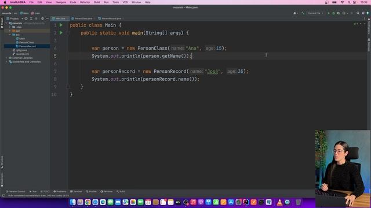Click the collapse all icon in Project panel
Viewport: 371px width, 208px height.
coord(36,18)
